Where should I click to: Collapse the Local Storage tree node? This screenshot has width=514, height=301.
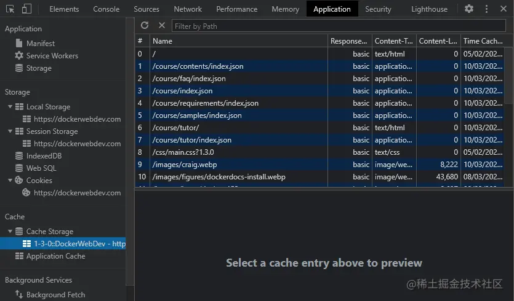click(10, 107)
